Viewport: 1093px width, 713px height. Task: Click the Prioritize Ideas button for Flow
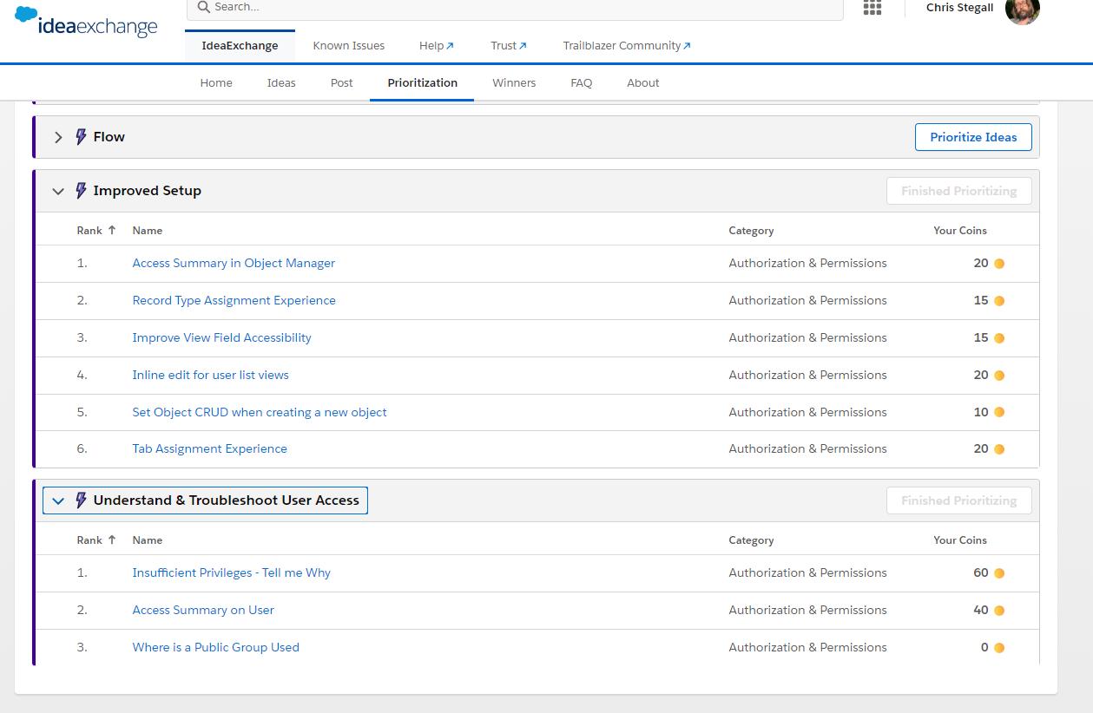click(x=972, y=137)
